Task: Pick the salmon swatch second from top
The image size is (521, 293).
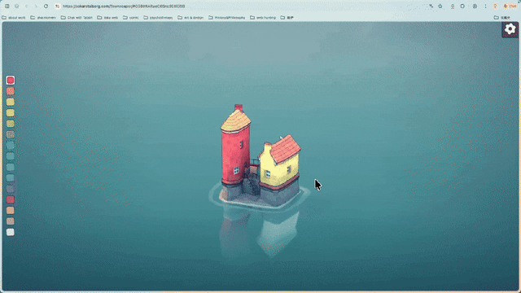Action: [x=11, y=91]
